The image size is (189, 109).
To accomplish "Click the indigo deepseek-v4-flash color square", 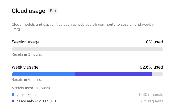I will coord(13,101).
